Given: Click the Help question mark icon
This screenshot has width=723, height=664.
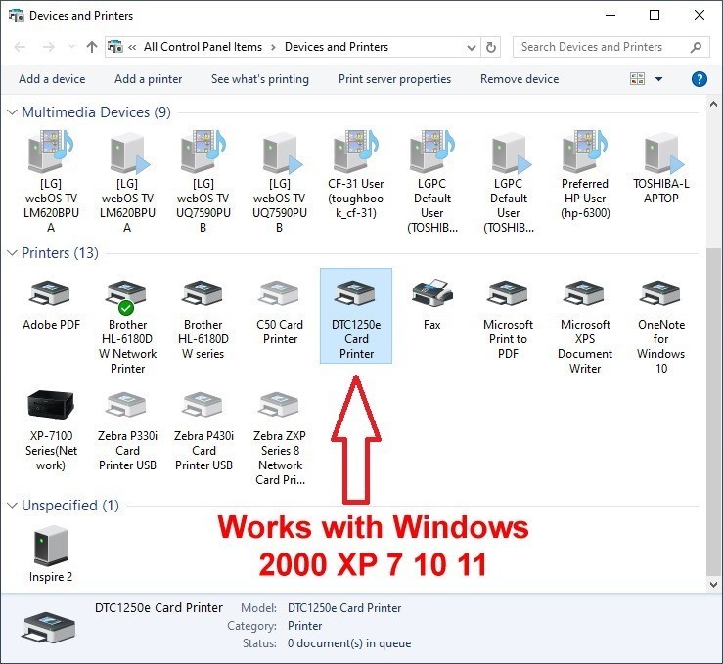Looking at the screenshot, I should click(699, 79).
